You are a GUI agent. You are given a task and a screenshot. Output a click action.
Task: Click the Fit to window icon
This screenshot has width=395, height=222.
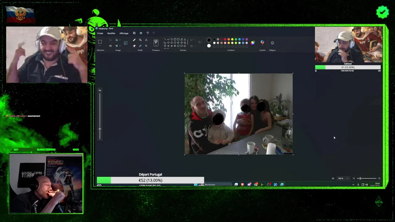333,179
